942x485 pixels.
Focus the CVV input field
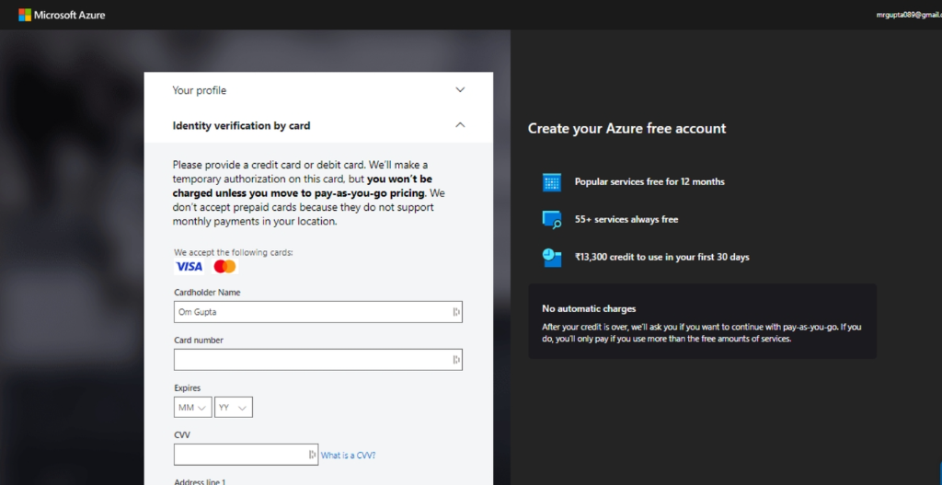tap(239, 455)
